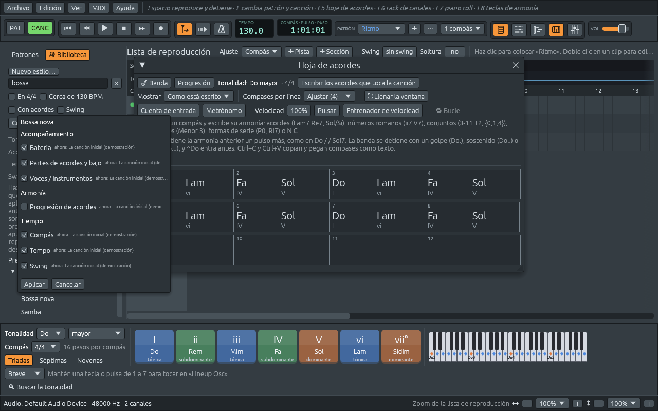This screenshot has height=411, width=658.
Task: Toggle the En 4/4 filter checkbox
Action: 12,97
